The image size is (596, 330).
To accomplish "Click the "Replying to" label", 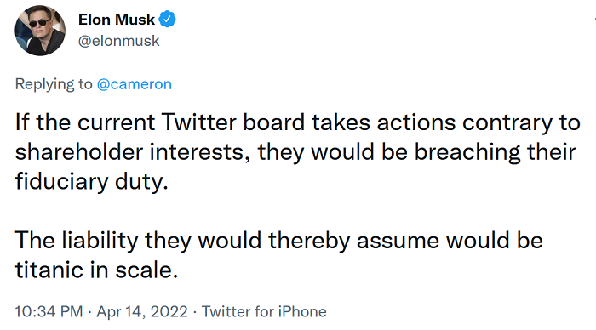I will pyautogui.click(x=54, y=84).
